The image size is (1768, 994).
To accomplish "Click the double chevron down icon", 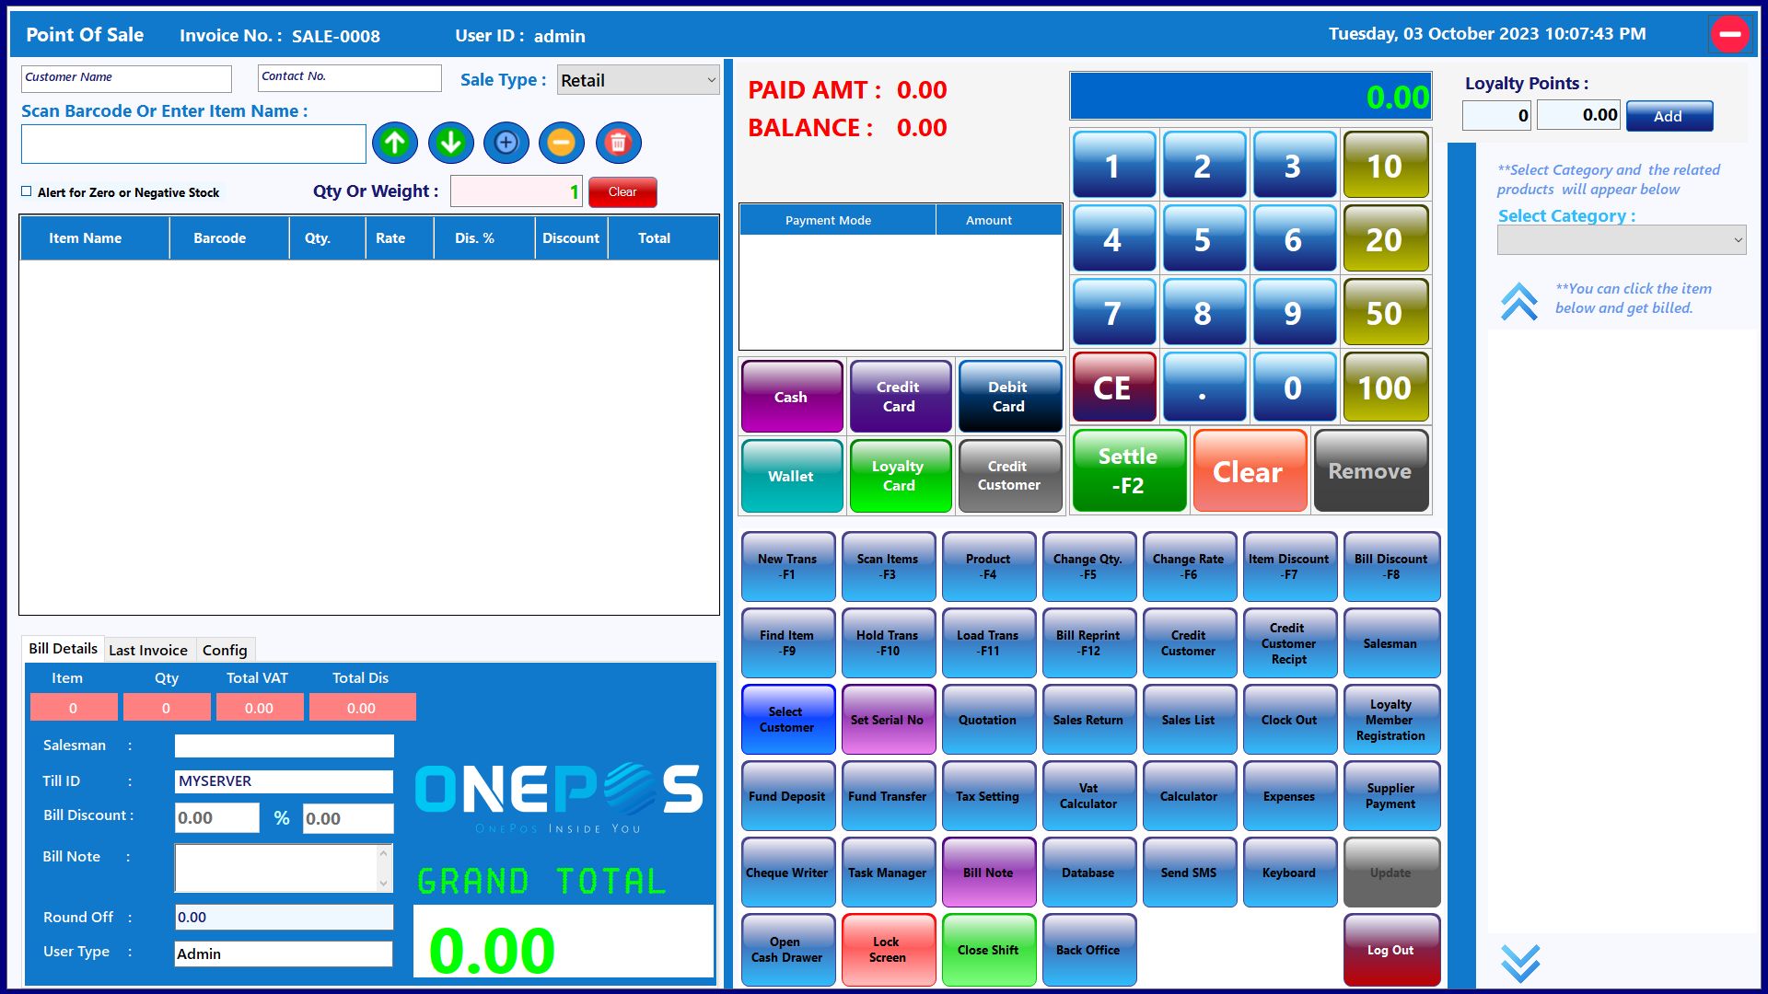I will [1519, 963].
